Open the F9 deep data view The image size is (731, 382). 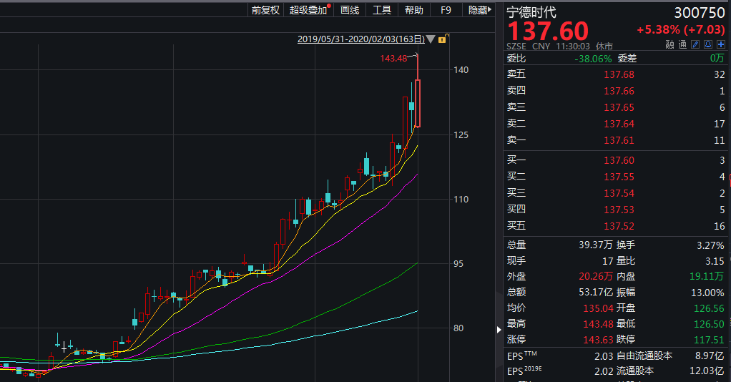[446, 10]
